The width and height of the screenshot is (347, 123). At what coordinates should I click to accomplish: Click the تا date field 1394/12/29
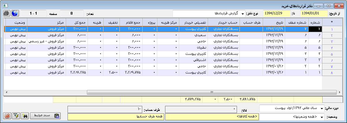(x=277, y=13)
